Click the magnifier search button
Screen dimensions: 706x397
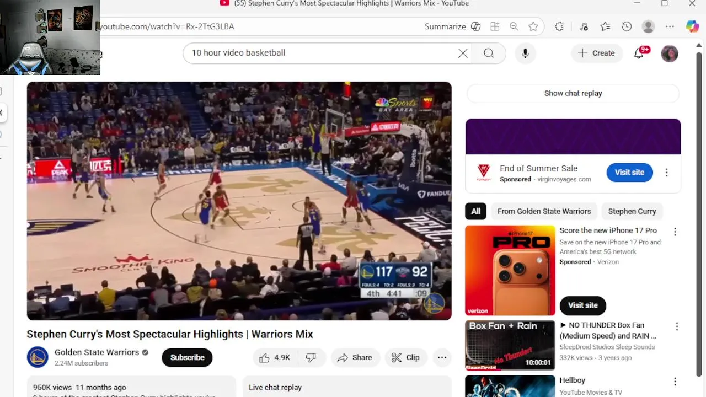pyautogui.click(x=489, y=53)
